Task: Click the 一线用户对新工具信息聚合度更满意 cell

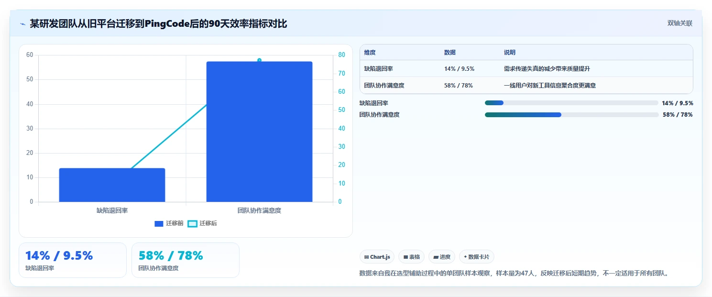Action: point(549,86)
